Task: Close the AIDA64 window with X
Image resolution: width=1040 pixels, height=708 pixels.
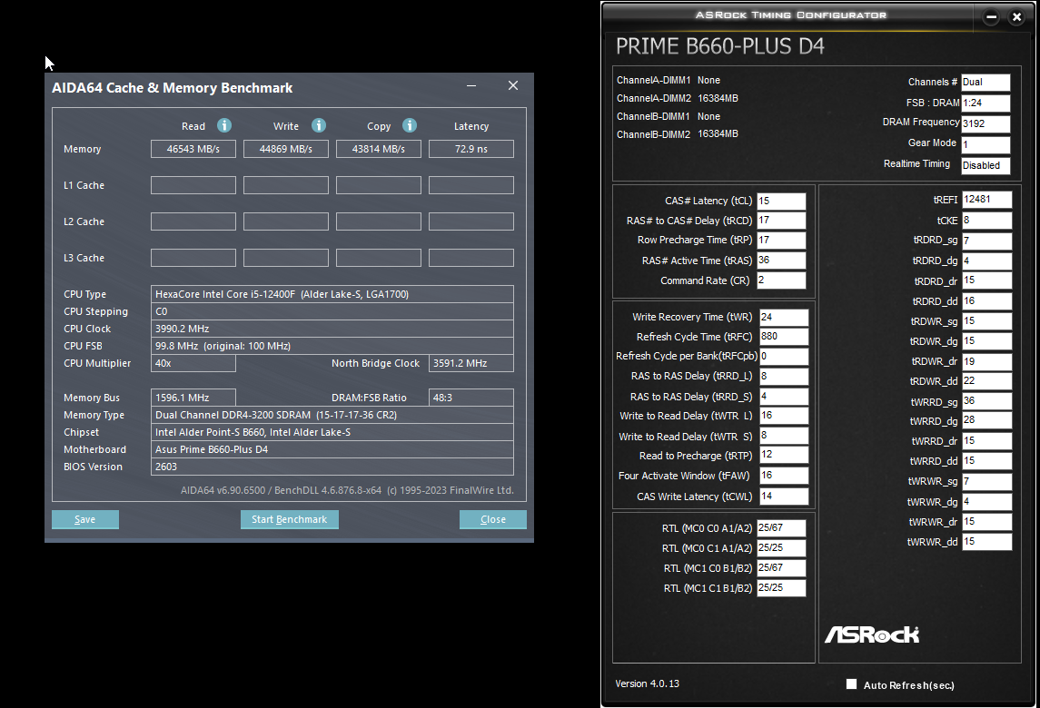Action: [512, 85]
